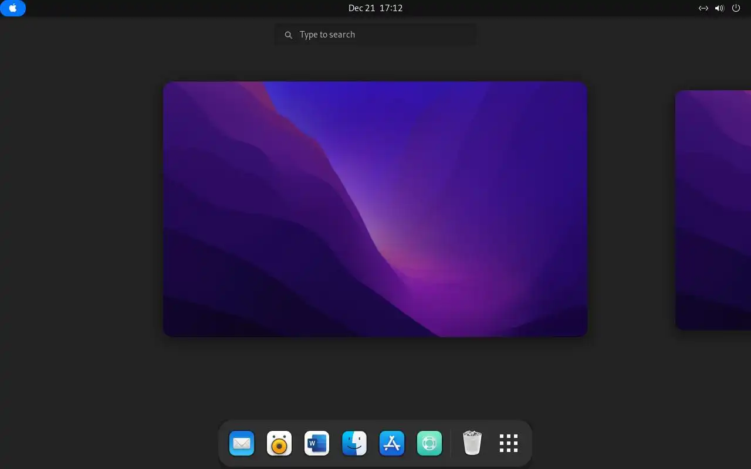This screenshot has height=469, width=751.
Task: Open the power menu icon
Action: click(x=736, y=8)
